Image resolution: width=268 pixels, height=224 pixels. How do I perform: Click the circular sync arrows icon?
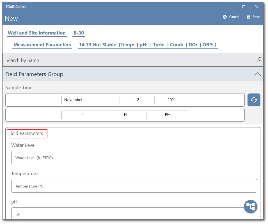click(x=254, y=100)
